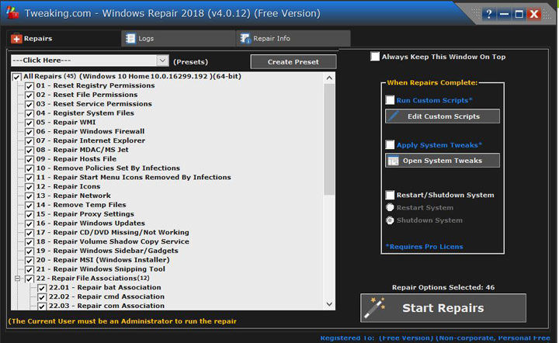Select the Shutdown System radio button
The height and width of the screenshot is (343, 559).
[390, 220]
